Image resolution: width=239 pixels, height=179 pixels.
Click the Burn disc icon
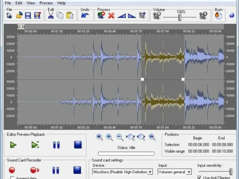click(218, 16)
